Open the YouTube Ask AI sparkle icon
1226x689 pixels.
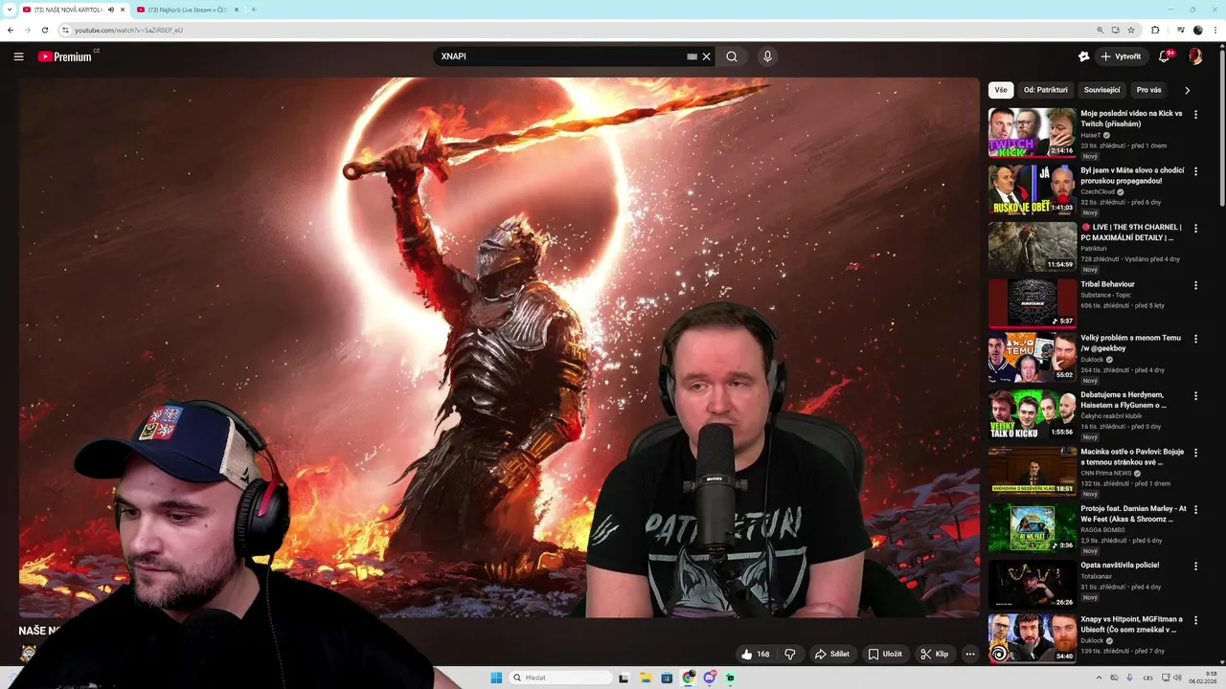[1083, 56]
